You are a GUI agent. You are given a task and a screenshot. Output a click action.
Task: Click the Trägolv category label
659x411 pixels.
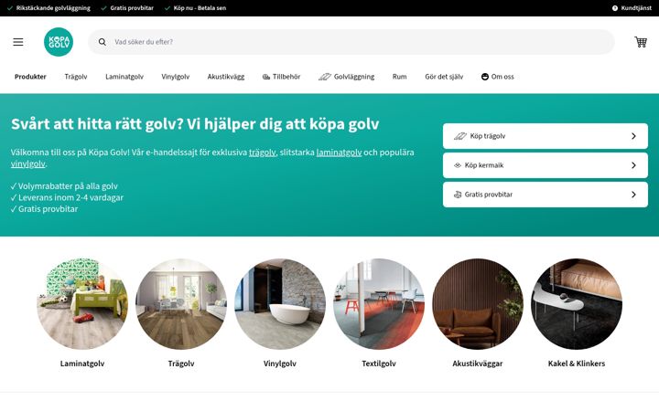point(181,364)
